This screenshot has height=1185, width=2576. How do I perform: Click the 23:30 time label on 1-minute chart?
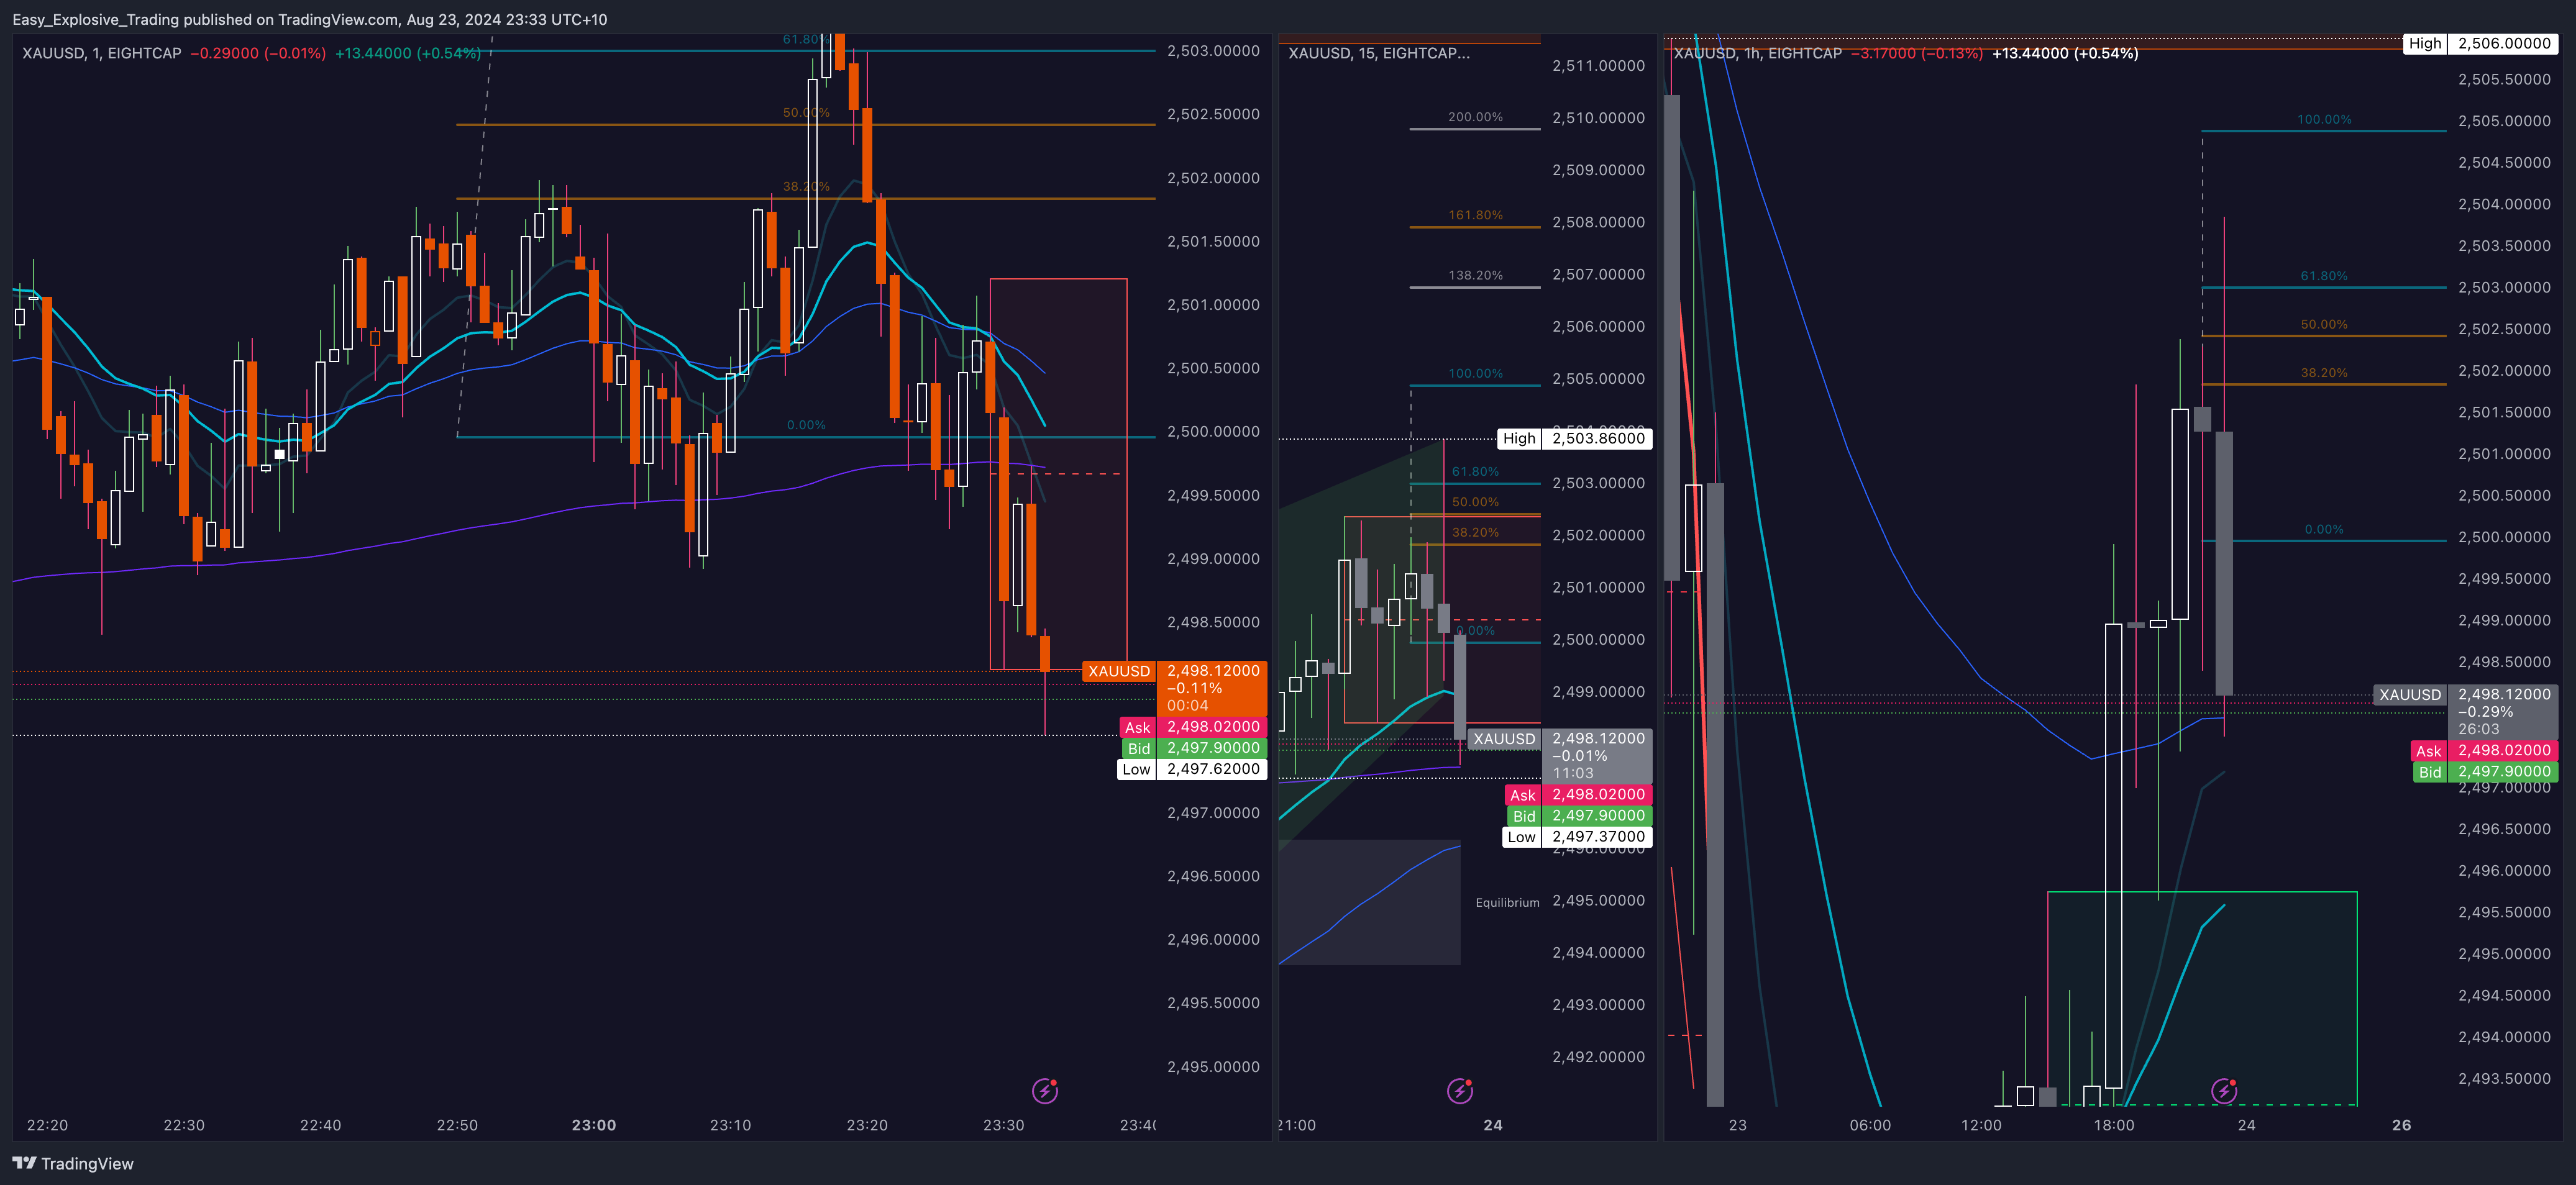pos(1003,1125)
